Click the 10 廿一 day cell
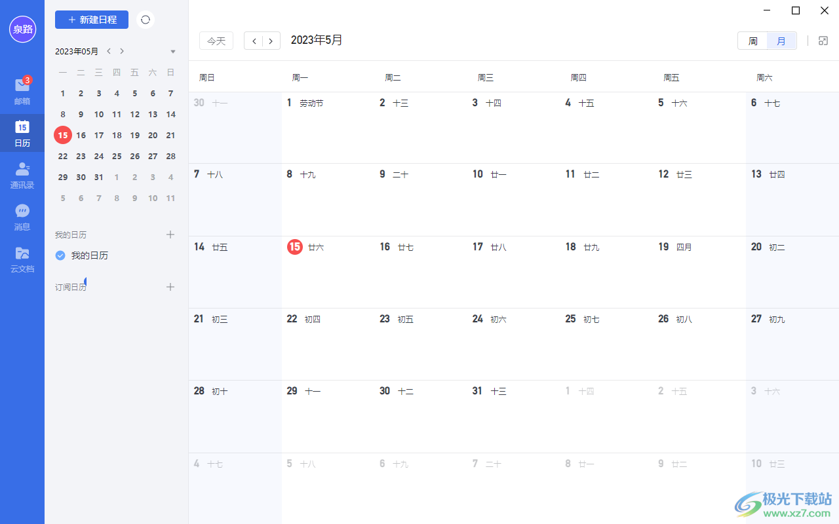 pos(513,200)
